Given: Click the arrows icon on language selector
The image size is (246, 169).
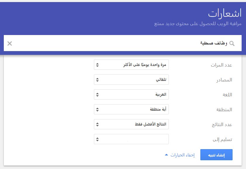Looking at the screenshot, I should (x=97, y=95).
